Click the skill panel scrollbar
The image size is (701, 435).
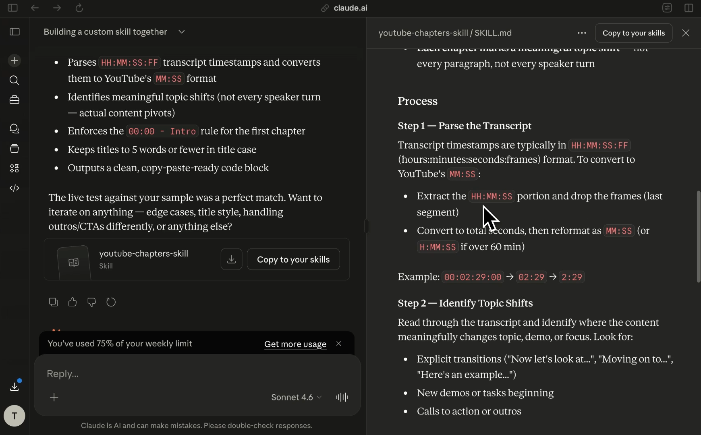click(x=699, y=236)
